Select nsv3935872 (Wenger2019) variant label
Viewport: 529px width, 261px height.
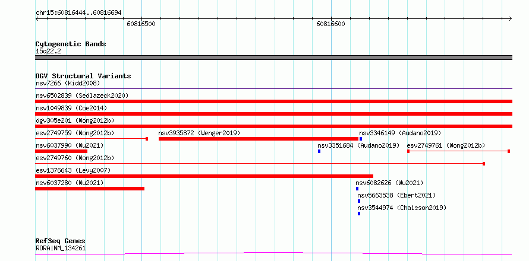click(x=199, y=133)
